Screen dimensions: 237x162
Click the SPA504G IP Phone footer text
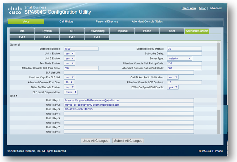pos(211,151)
